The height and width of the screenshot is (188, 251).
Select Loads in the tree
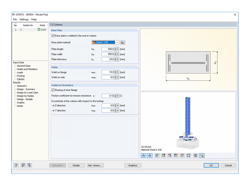[20, 73]
